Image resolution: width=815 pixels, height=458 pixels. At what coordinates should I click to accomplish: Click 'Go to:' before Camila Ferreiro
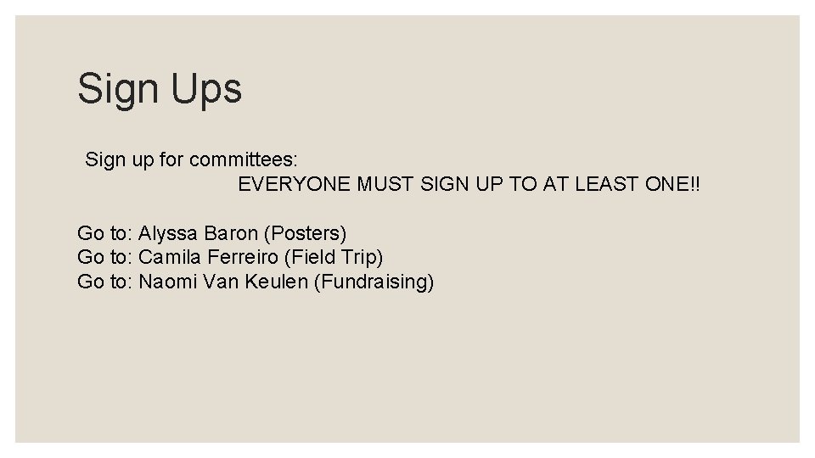pos(105,257)
